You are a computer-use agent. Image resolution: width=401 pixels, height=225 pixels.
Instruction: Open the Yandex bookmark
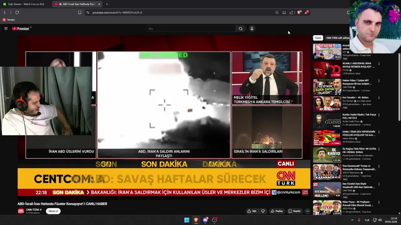(x=9, y=20)
